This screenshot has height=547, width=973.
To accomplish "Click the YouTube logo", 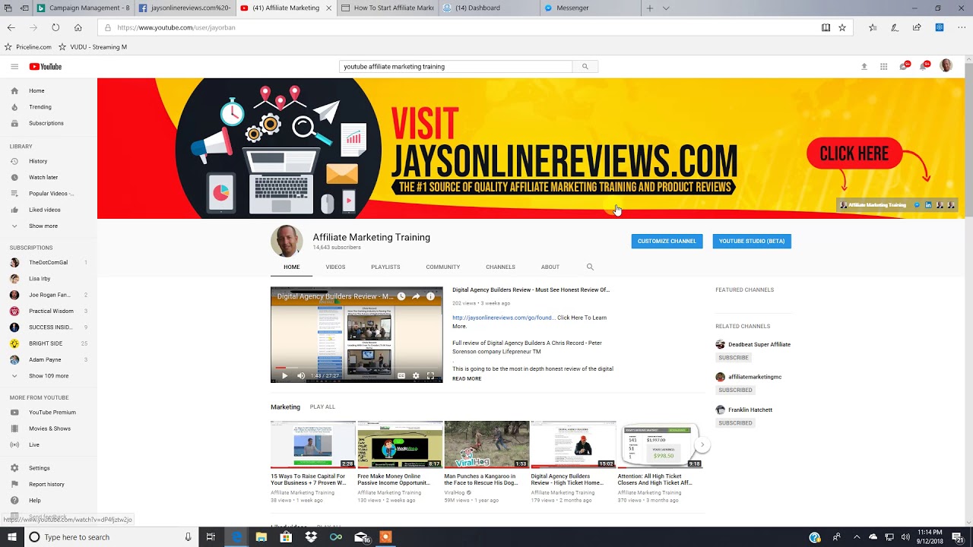I will point(46,67).
